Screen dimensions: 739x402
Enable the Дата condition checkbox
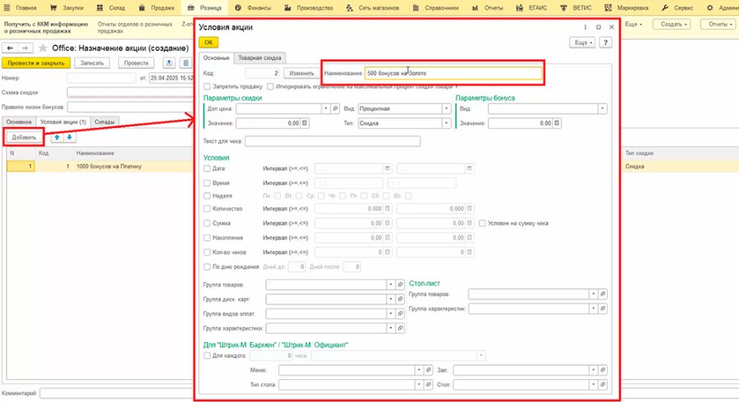pyautogui.click(x=207, y=168)
